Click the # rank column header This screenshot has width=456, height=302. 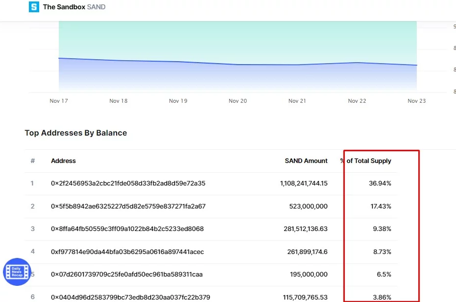click(33, 161)
